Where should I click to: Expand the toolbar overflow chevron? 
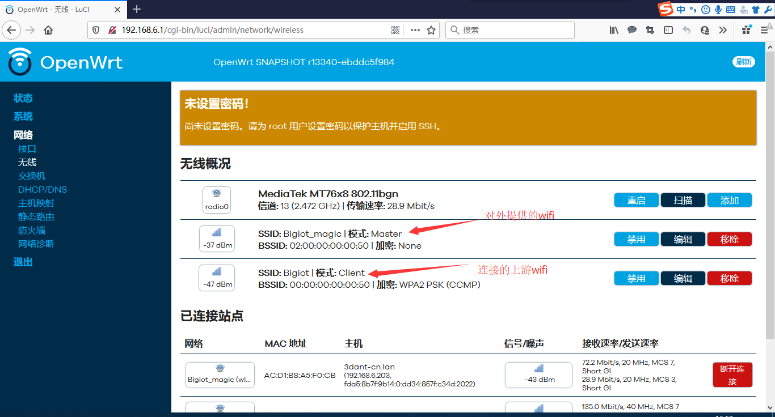click(x=722, y=30)
